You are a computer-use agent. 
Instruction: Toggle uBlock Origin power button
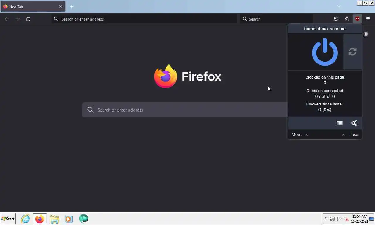coord(325,52)
